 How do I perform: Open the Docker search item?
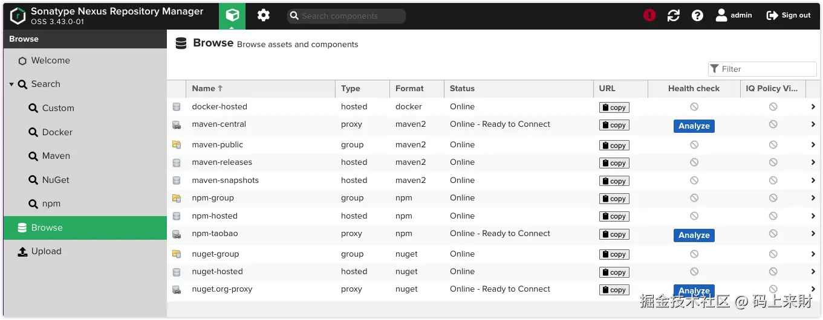pos(57,132)
